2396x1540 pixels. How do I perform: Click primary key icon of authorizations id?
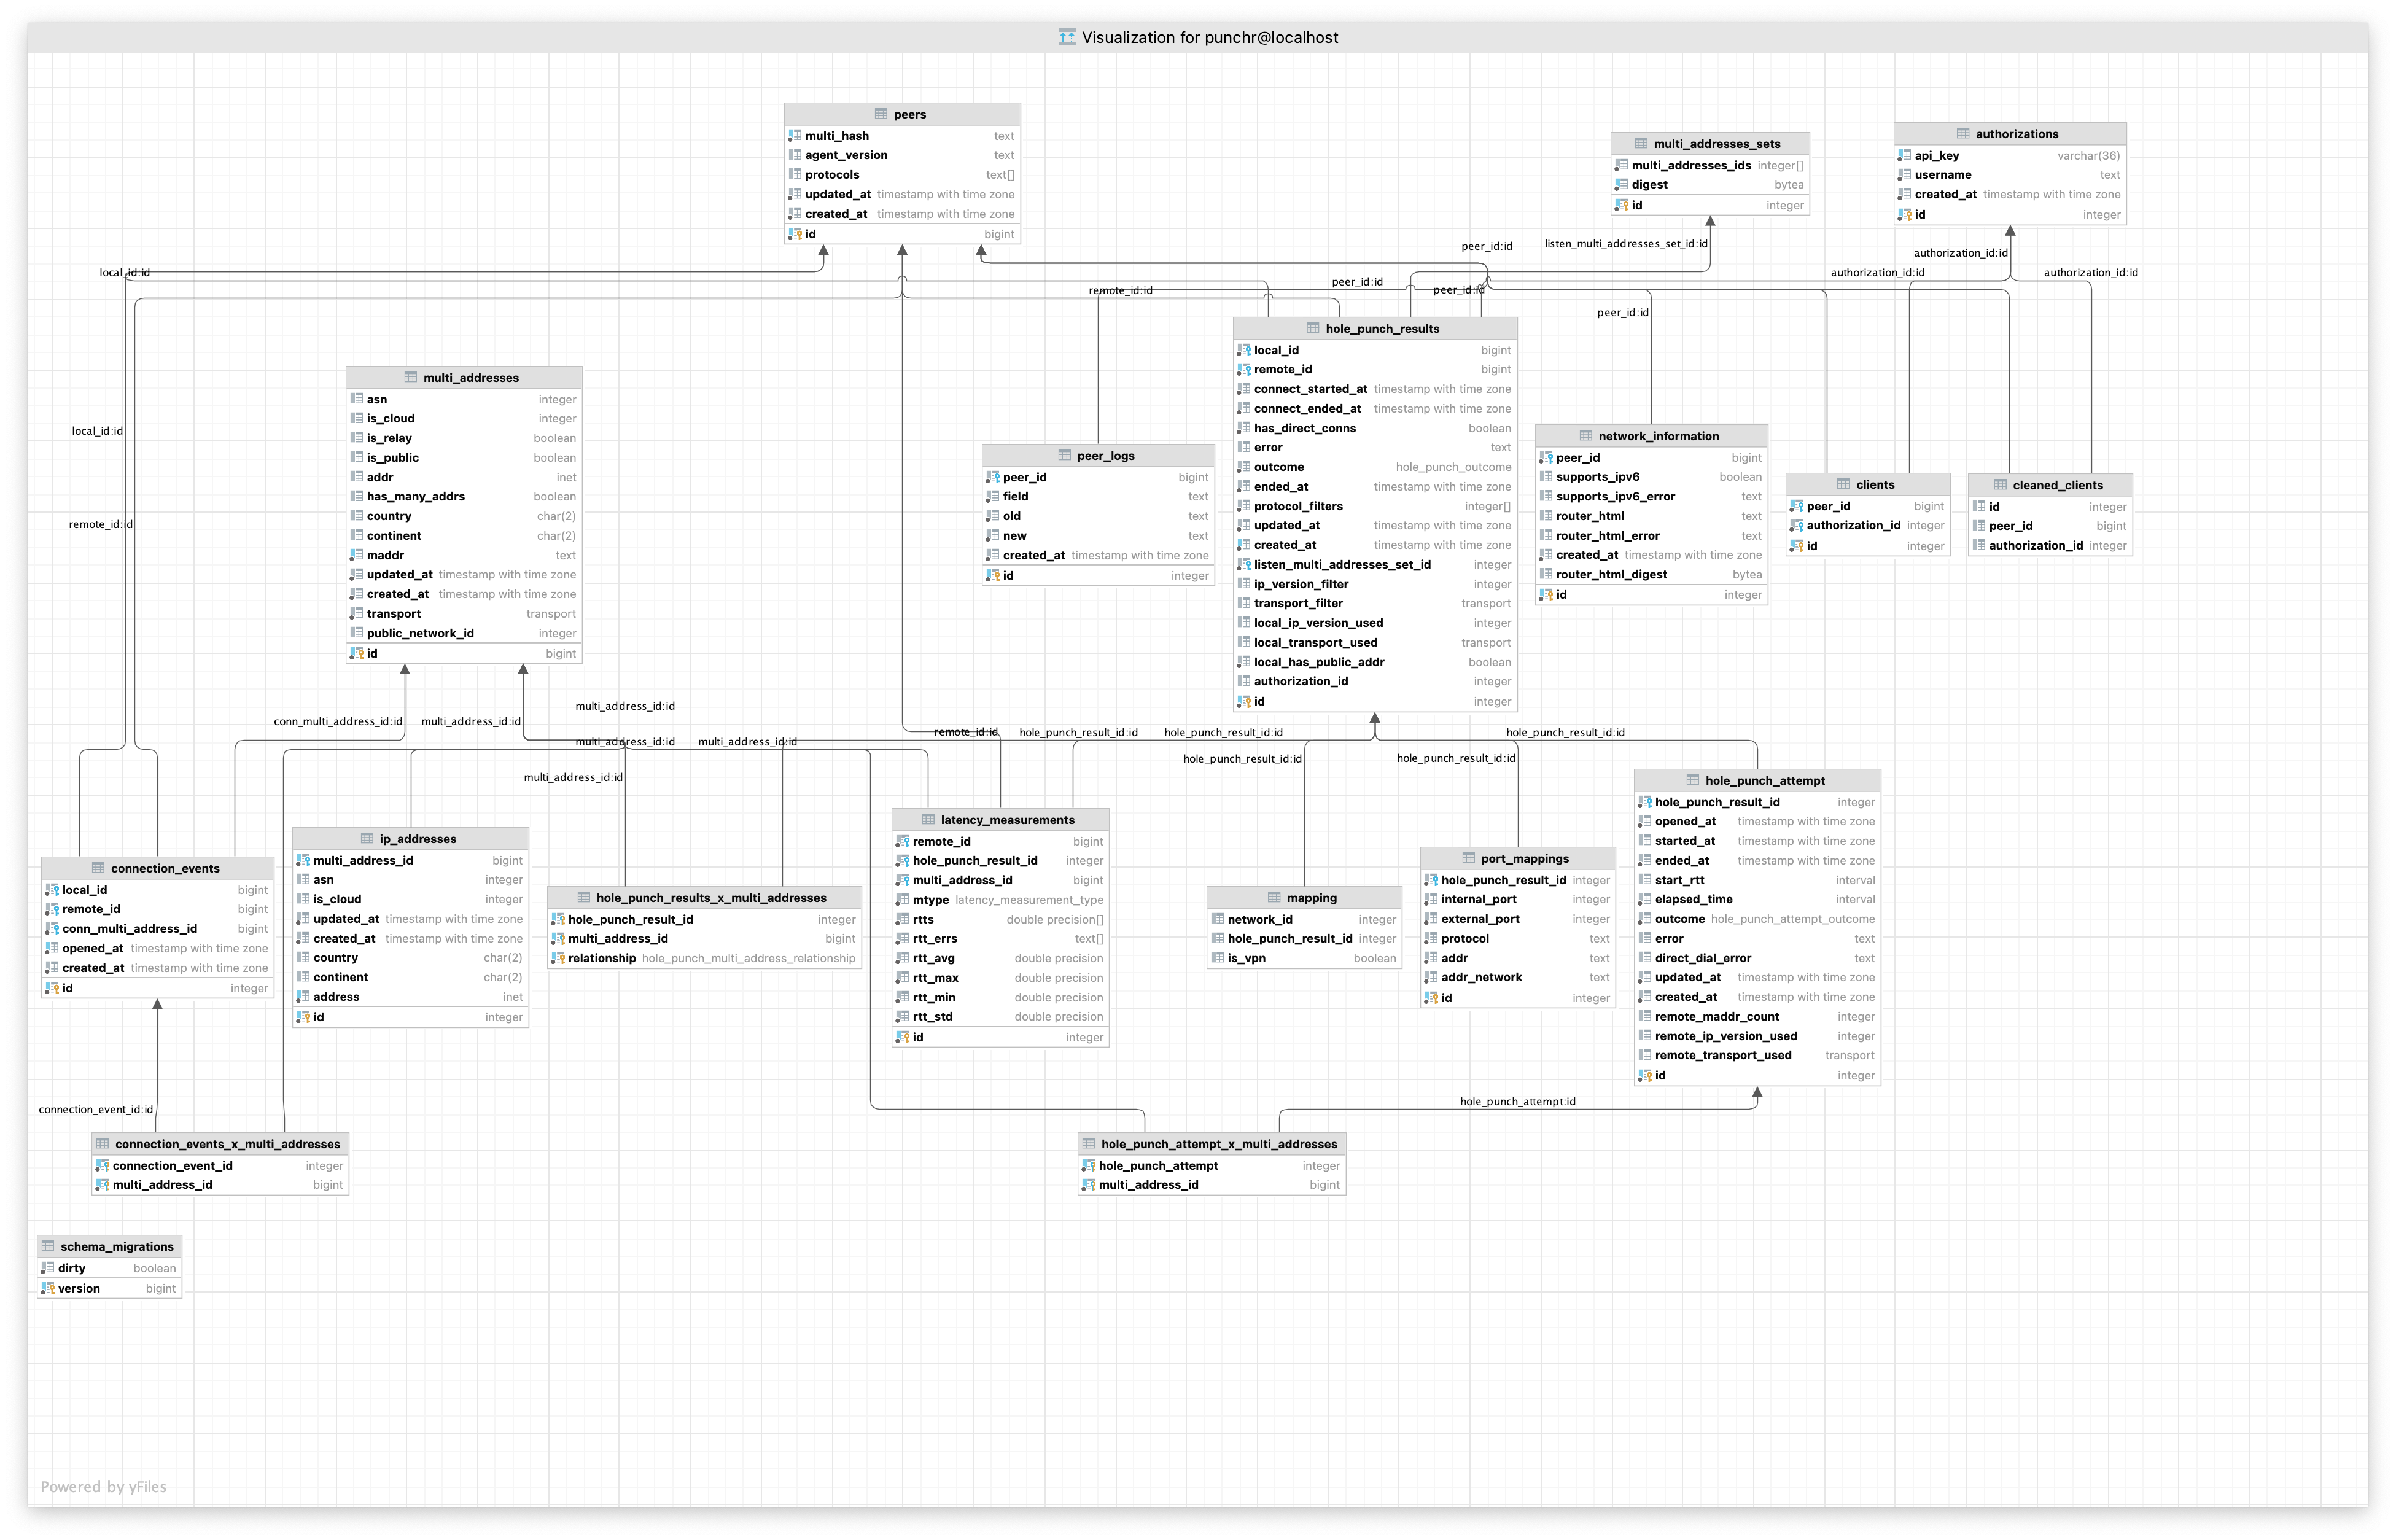(x=1904, y=215)
